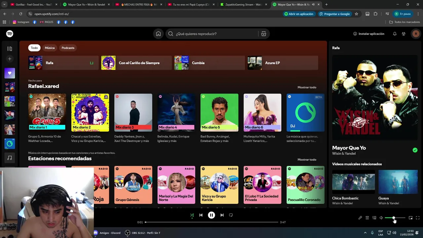Open Browse with the icon beside search
The height and width of the screenshot is (238, 423).
click(x=263, y=34)
